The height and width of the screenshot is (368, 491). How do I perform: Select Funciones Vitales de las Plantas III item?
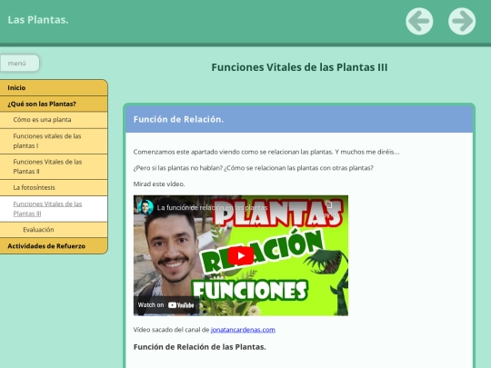click(54, 209)
